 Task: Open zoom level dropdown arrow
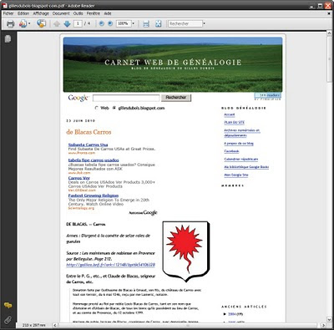pyautogui.click(x=133, y=23)
